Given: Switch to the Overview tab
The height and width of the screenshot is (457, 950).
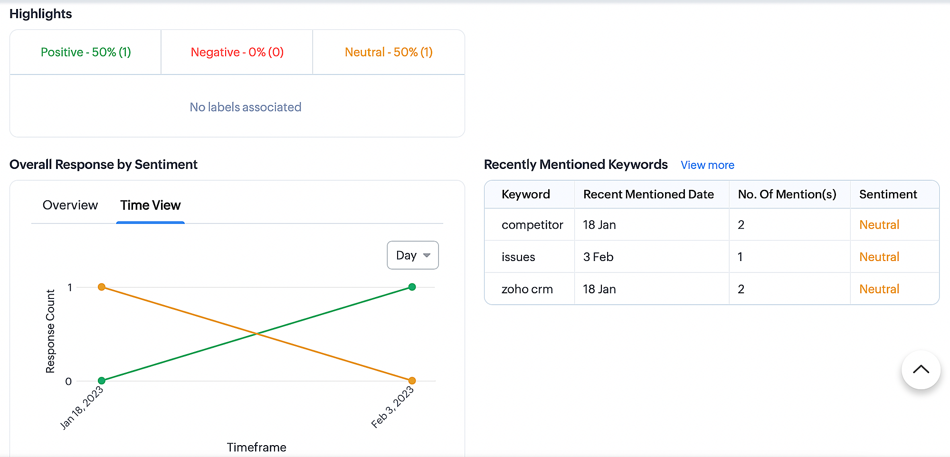Looking at the screenshot, I should tap(70, 205).
